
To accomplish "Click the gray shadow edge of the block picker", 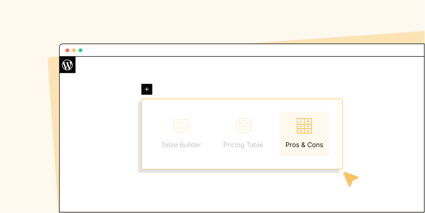I will [x=140, y=138].
